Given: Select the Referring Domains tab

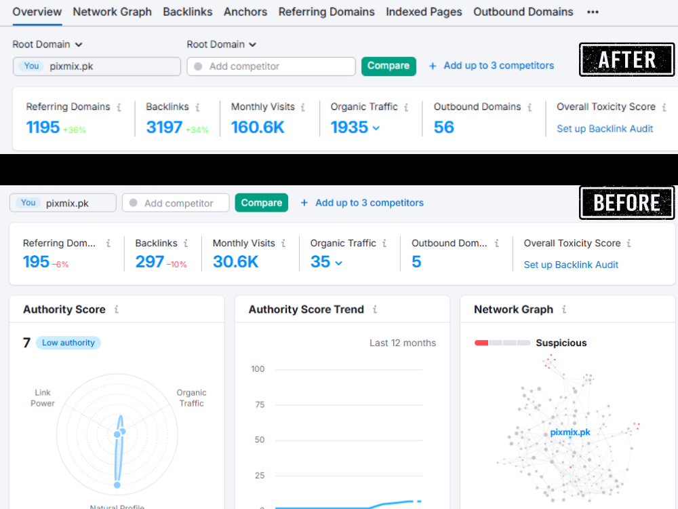Looking at the screenshot, I should pyautogui.click(x=327, y=12).
